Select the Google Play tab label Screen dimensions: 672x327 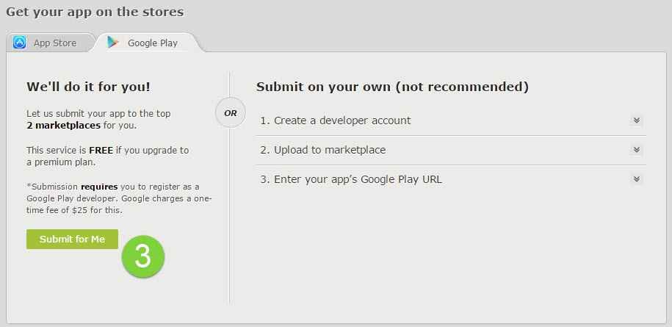153,43
